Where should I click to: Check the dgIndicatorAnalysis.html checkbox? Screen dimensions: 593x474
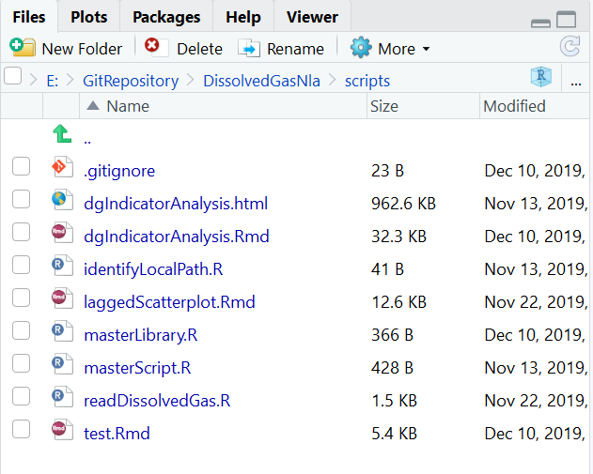coord(22,199)
